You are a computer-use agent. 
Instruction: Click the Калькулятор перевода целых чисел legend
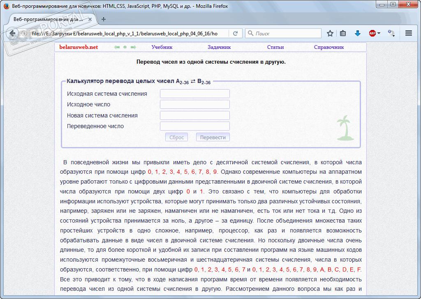(139, 81)
